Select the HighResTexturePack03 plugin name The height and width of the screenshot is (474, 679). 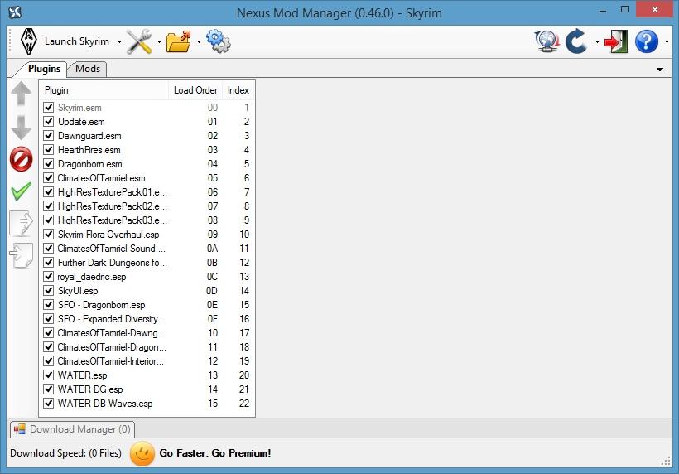pyautogui.click(x=113, y=220)
